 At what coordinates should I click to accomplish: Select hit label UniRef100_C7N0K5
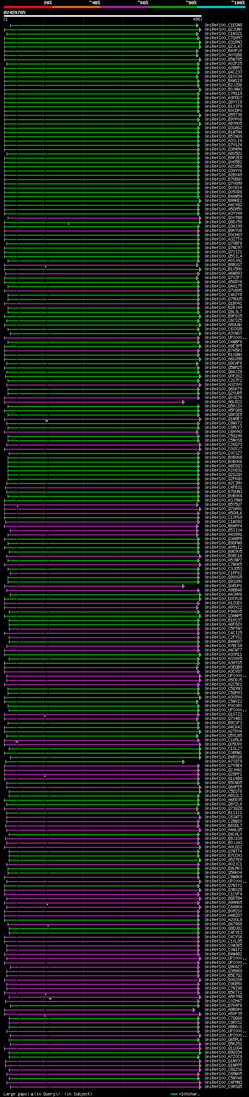[x=223, y=565]
